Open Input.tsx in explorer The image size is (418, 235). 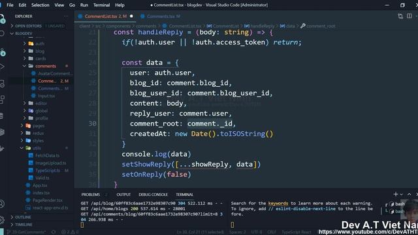[x=43, y=96]
